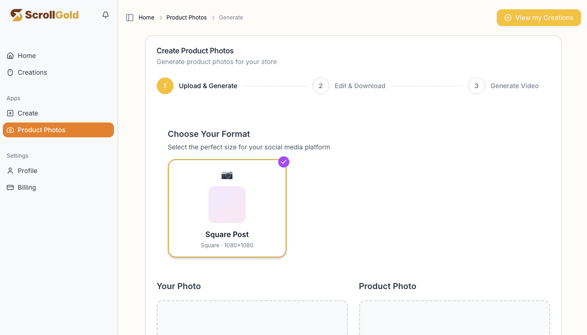Open Profile via the person icon
The image size is (587, 335).
click(x=10, y=170)
